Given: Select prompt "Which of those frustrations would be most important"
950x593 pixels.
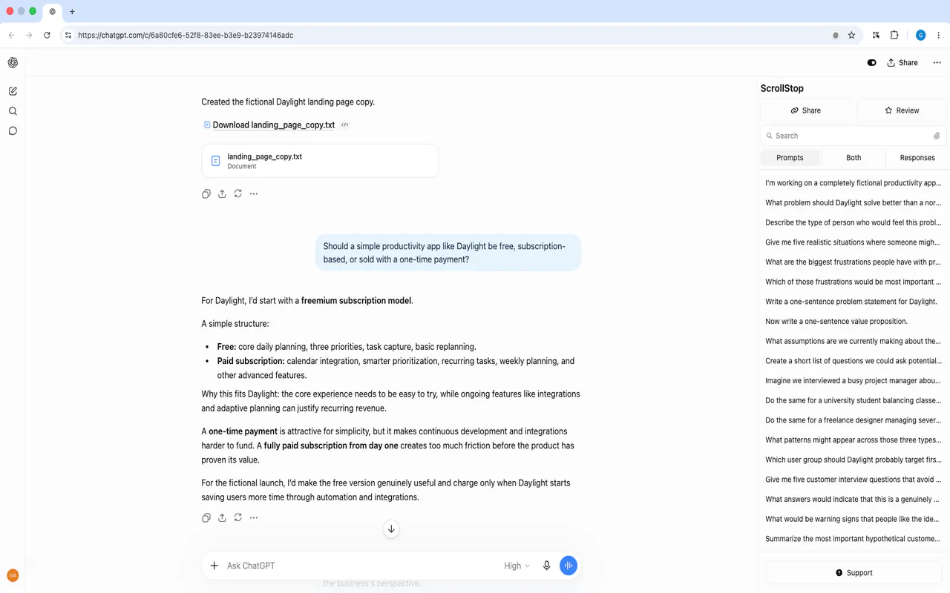Looking at the screenshot, I should (854, 282).
